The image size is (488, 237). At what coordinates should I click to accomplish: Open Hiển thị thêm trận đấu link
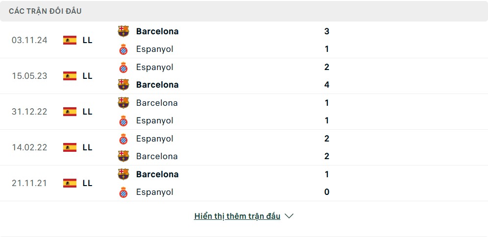pyautogui.click(x=237, y=216)
